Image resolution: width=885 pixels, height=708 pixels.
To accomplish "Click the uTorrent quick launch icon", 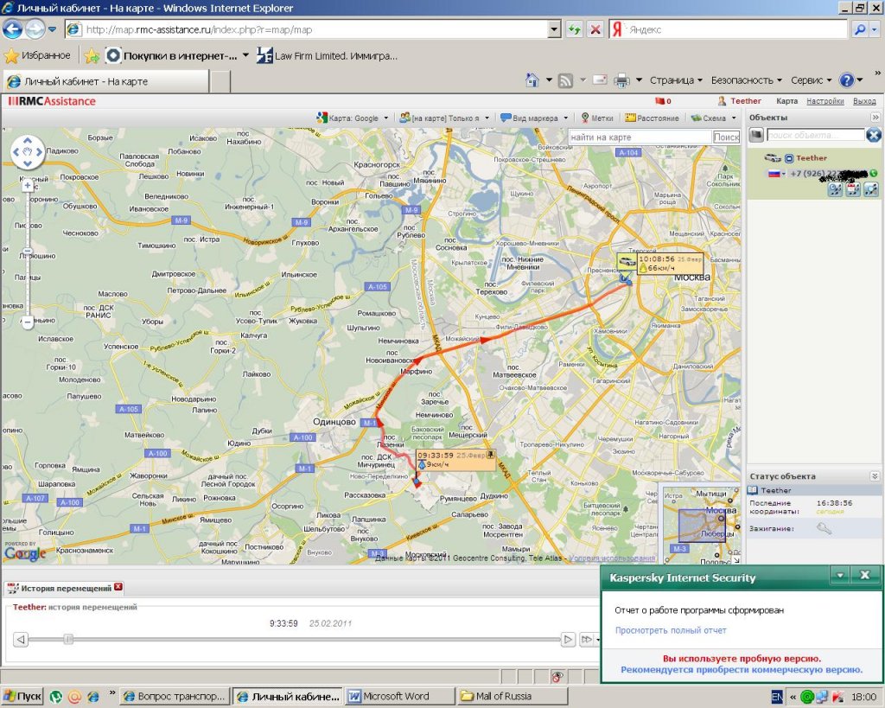I will [56, 697].
